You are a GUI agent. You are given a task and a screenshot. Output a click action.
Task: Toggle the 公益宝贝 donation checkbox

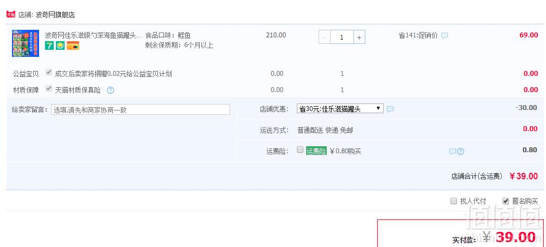[49, 73]
